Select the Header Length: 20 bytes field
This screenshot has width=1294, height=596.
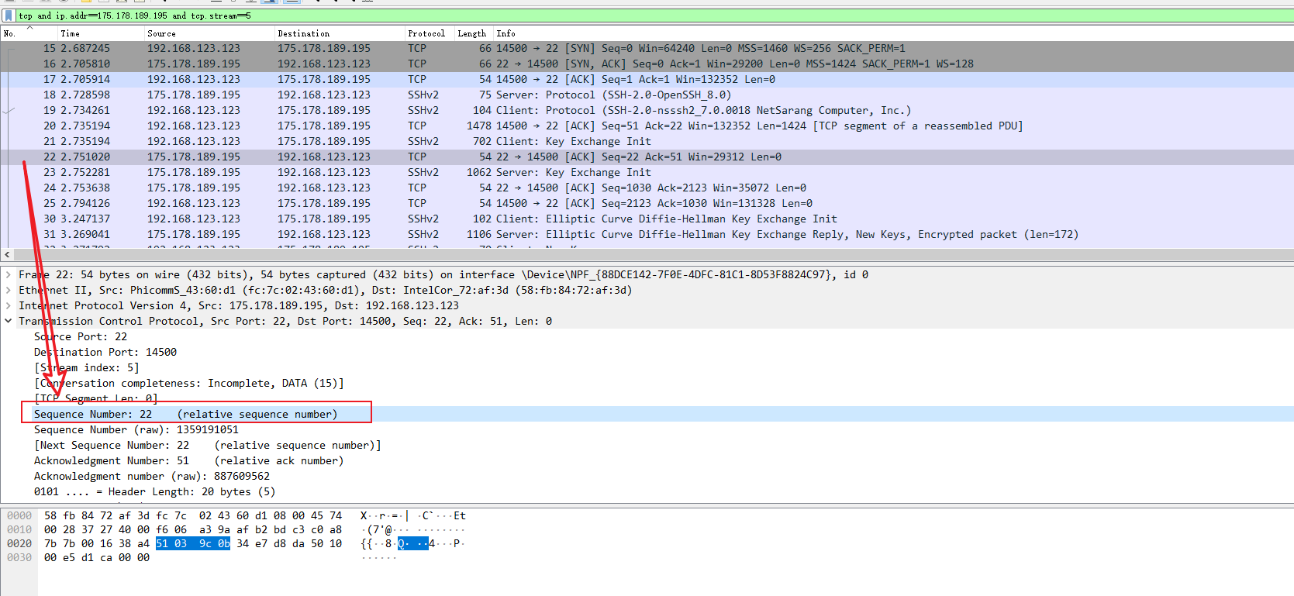(154, 491)
